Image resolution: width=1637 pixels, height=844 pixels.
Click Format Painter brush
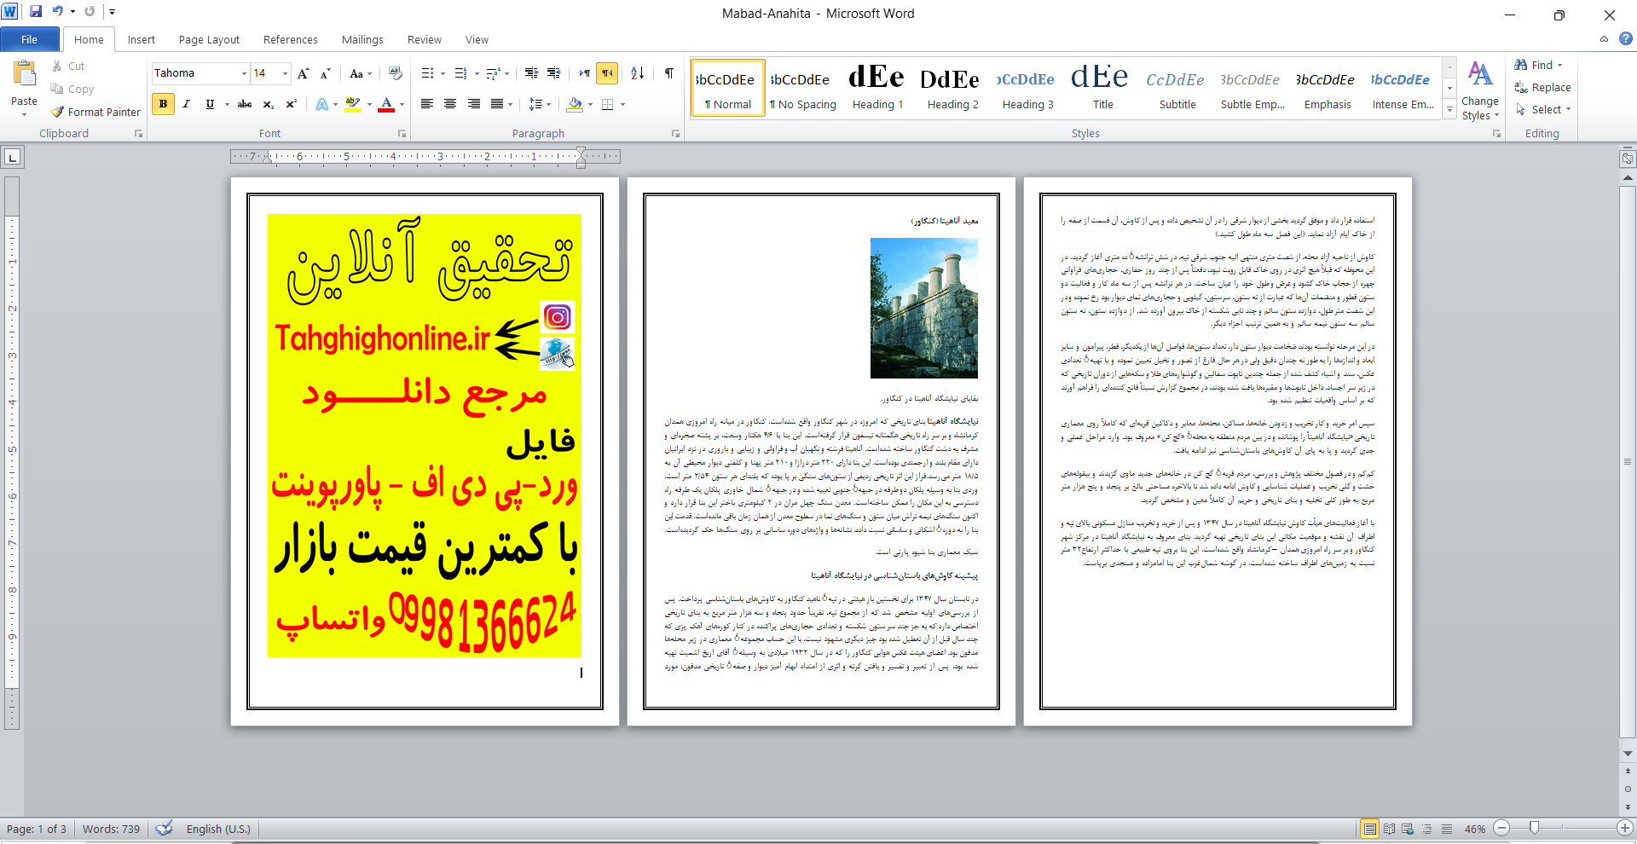tap(95, 112)
